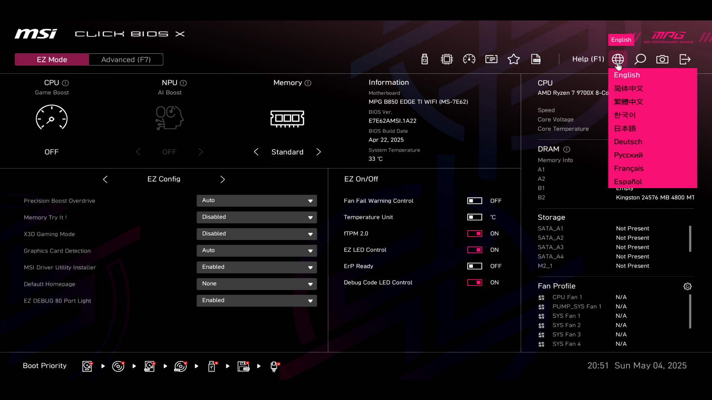Image resolution: width=712 pixels, height=400 pixels.
Task: Click the search magnifier icon
Action: (640, 59)
